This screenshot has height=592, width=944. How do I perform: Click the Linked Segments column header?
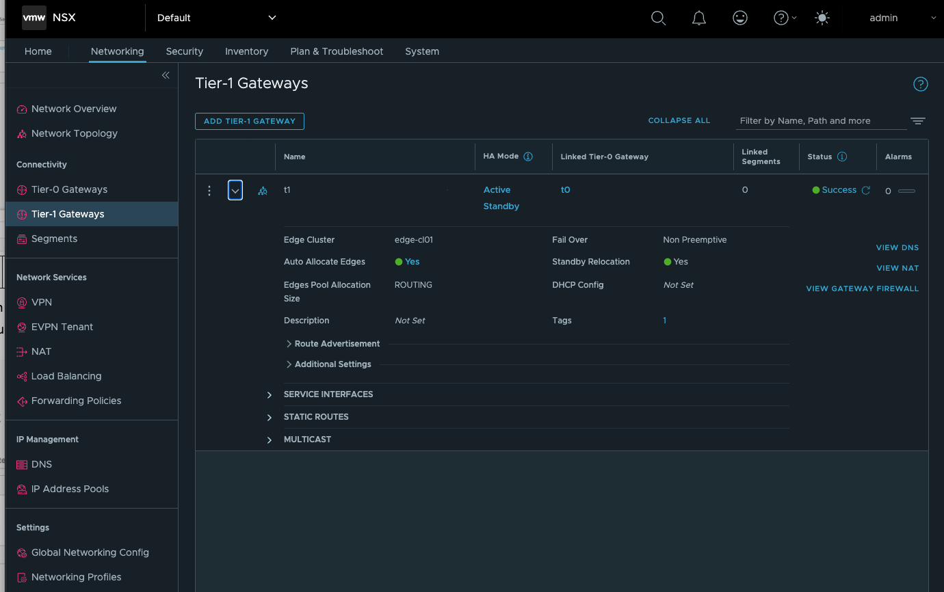click(x=761, y=157)
